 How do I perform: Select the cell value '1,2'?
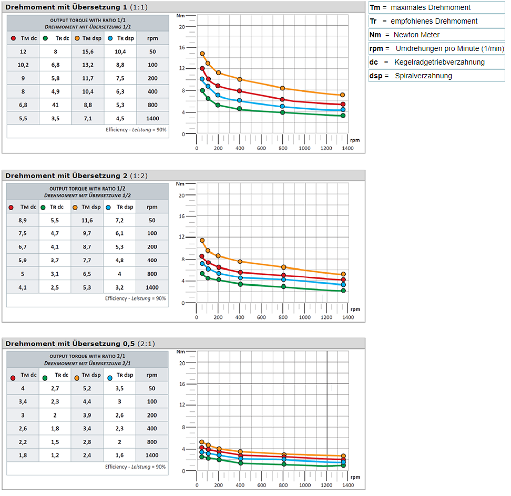click(55, 456)
